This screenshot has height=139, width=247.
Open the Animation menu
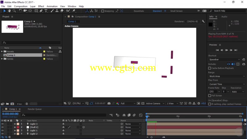(52, 6)
